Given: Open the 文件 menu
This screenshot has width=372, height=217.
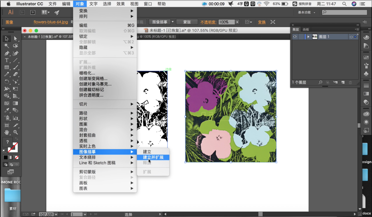Looking at the screenshot, I should point(52,4).
